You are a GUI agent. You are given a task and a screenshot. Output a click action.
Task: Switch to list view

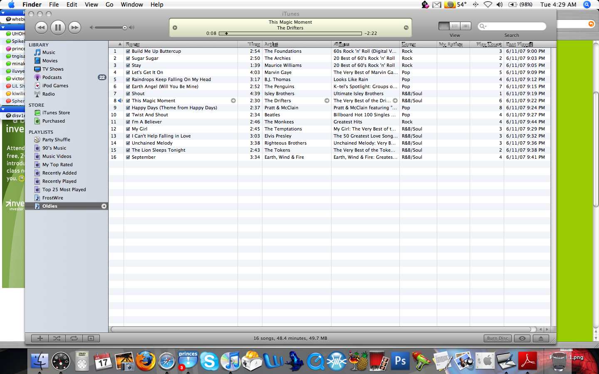(x=444, y=26)
